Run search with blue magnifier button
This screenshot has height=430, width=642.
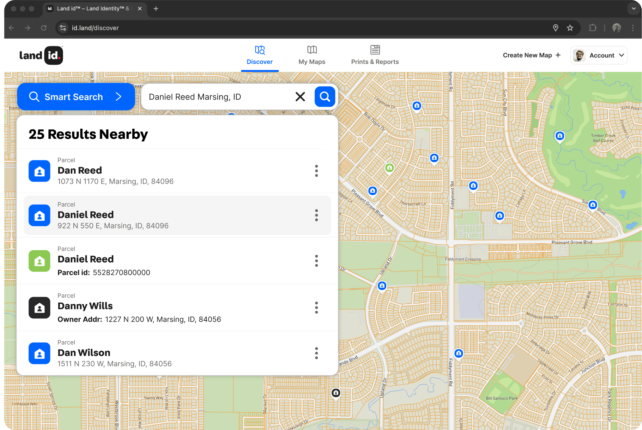[325, 97]
